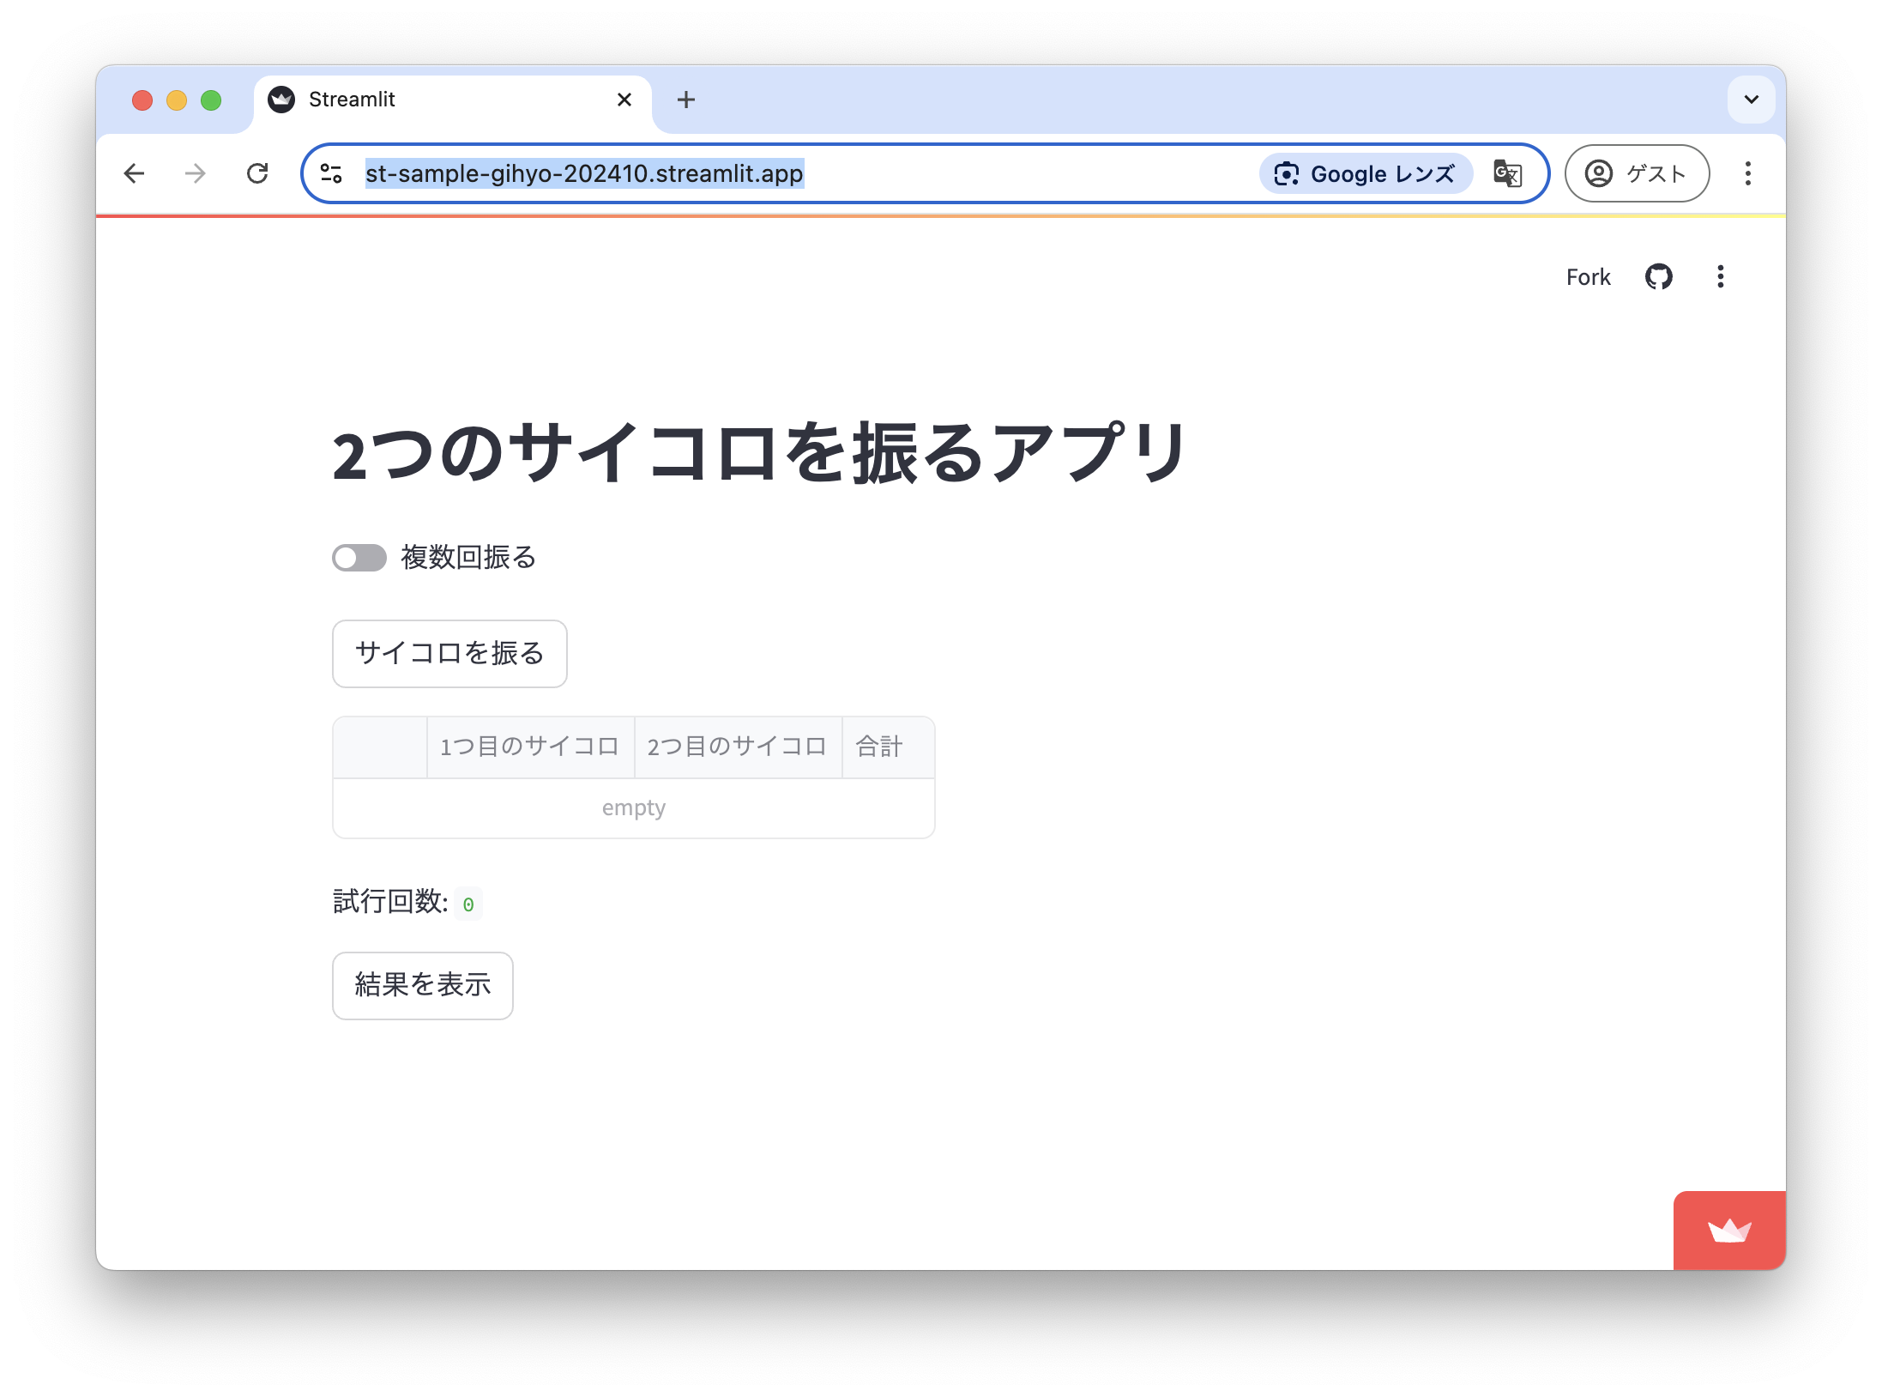Click the Fork link
Screen dimensions: 1882x1397
point(1588,276)
